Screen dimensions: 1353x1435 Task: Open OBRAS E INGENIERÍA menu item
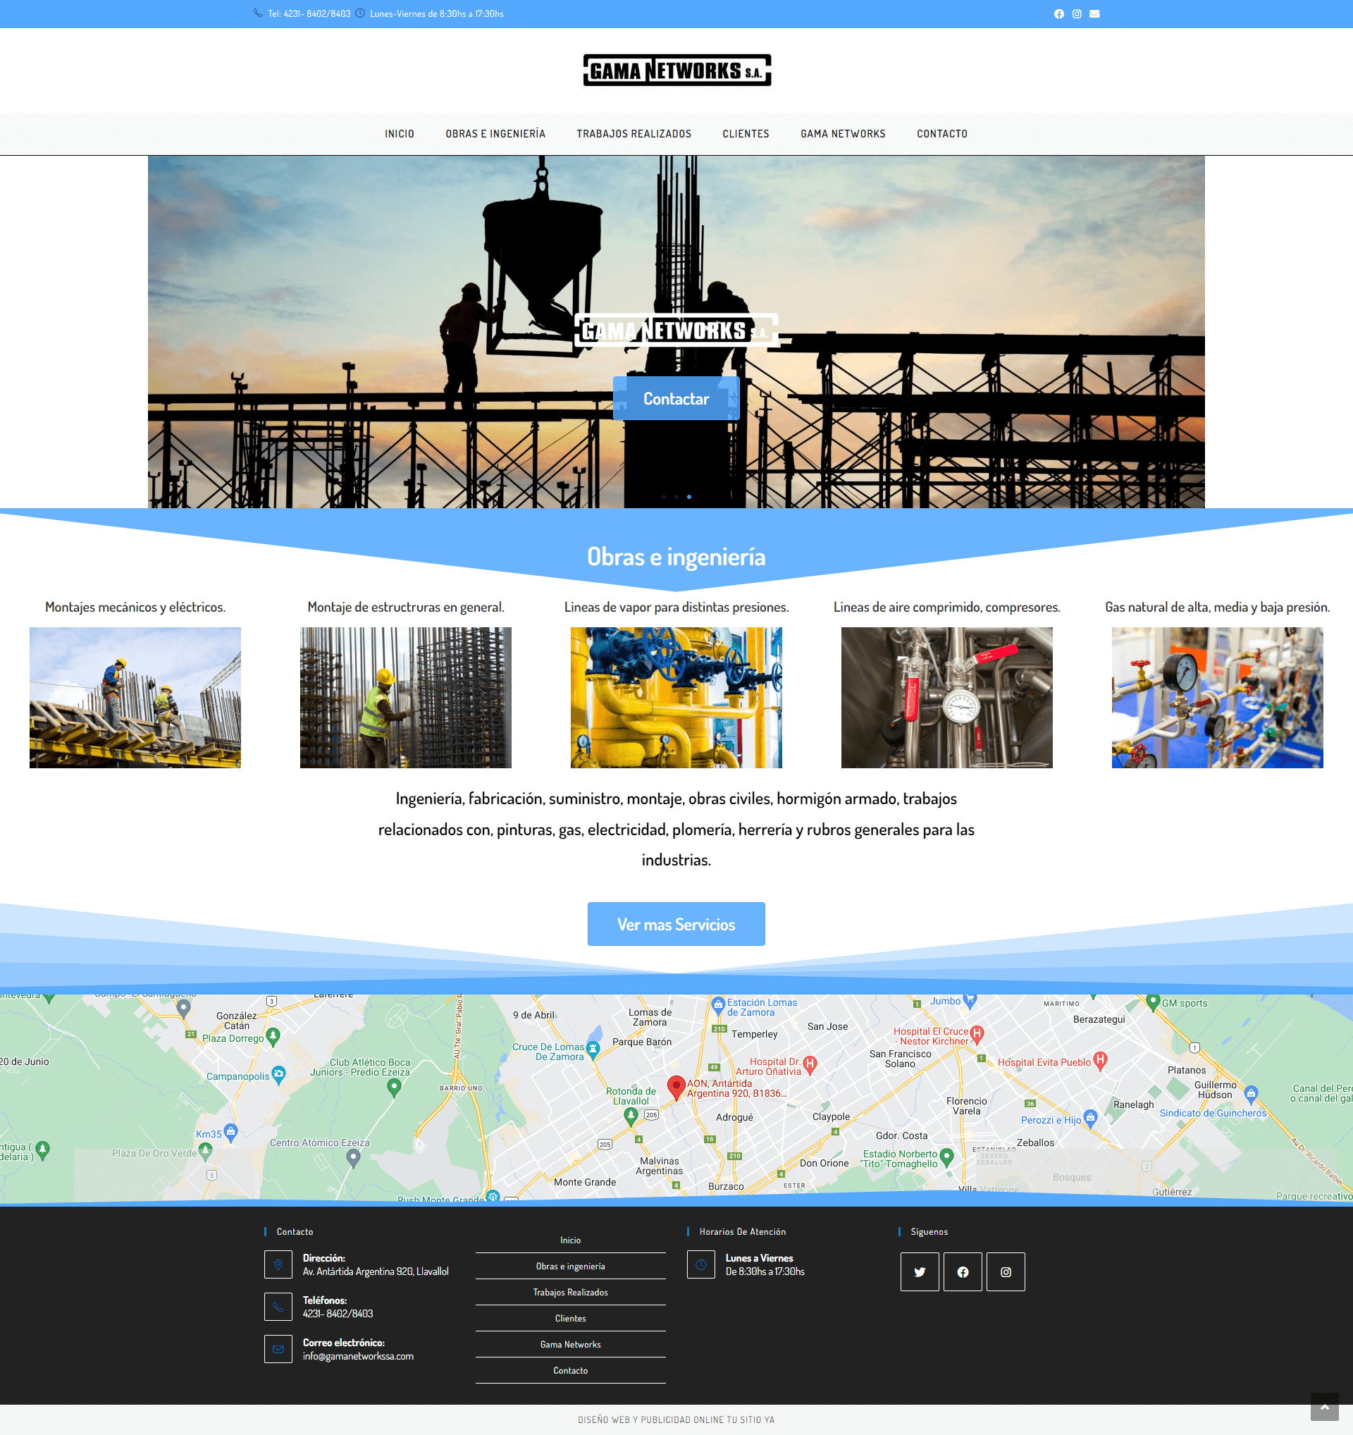pyautogui.click(x=495, y=133)
